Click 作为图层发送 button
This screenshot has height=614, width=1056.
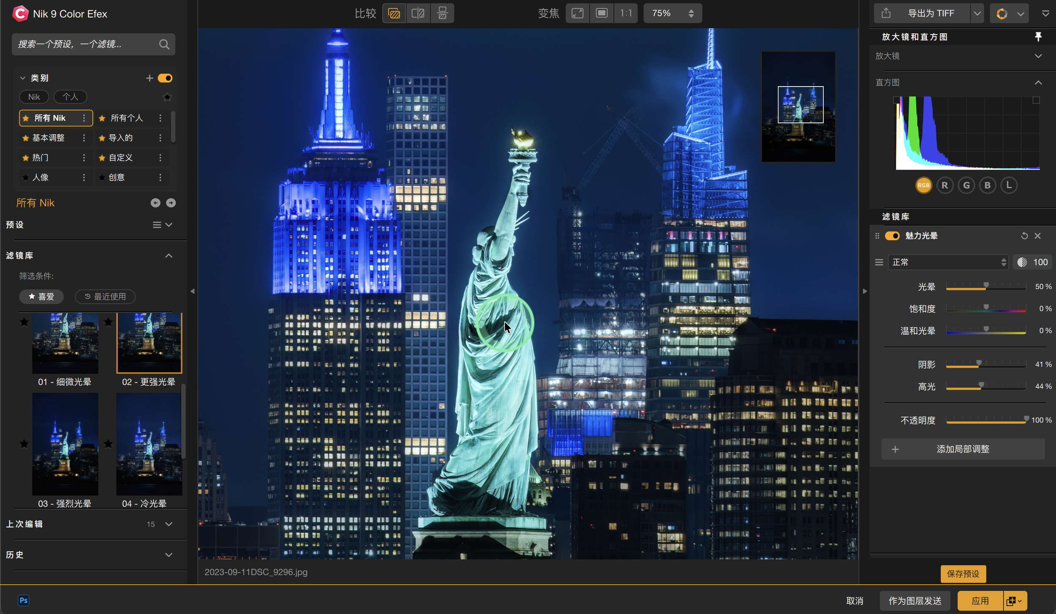(x=915, y=600)
